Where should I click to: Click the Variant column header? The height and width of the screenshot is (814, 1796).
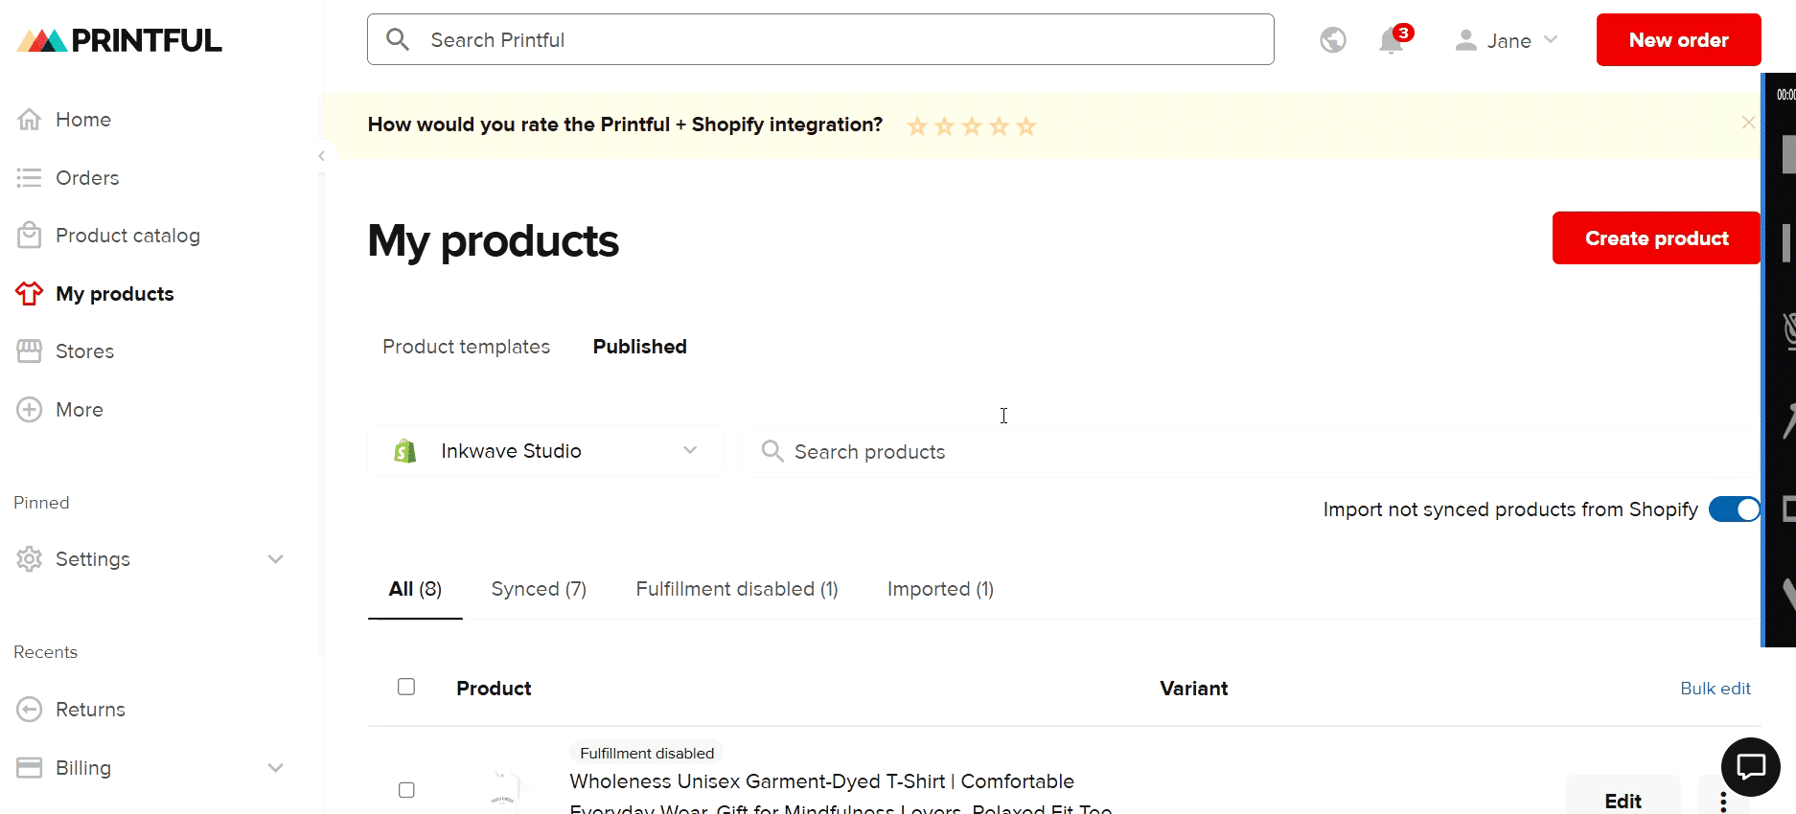[x=1193, y=689]
